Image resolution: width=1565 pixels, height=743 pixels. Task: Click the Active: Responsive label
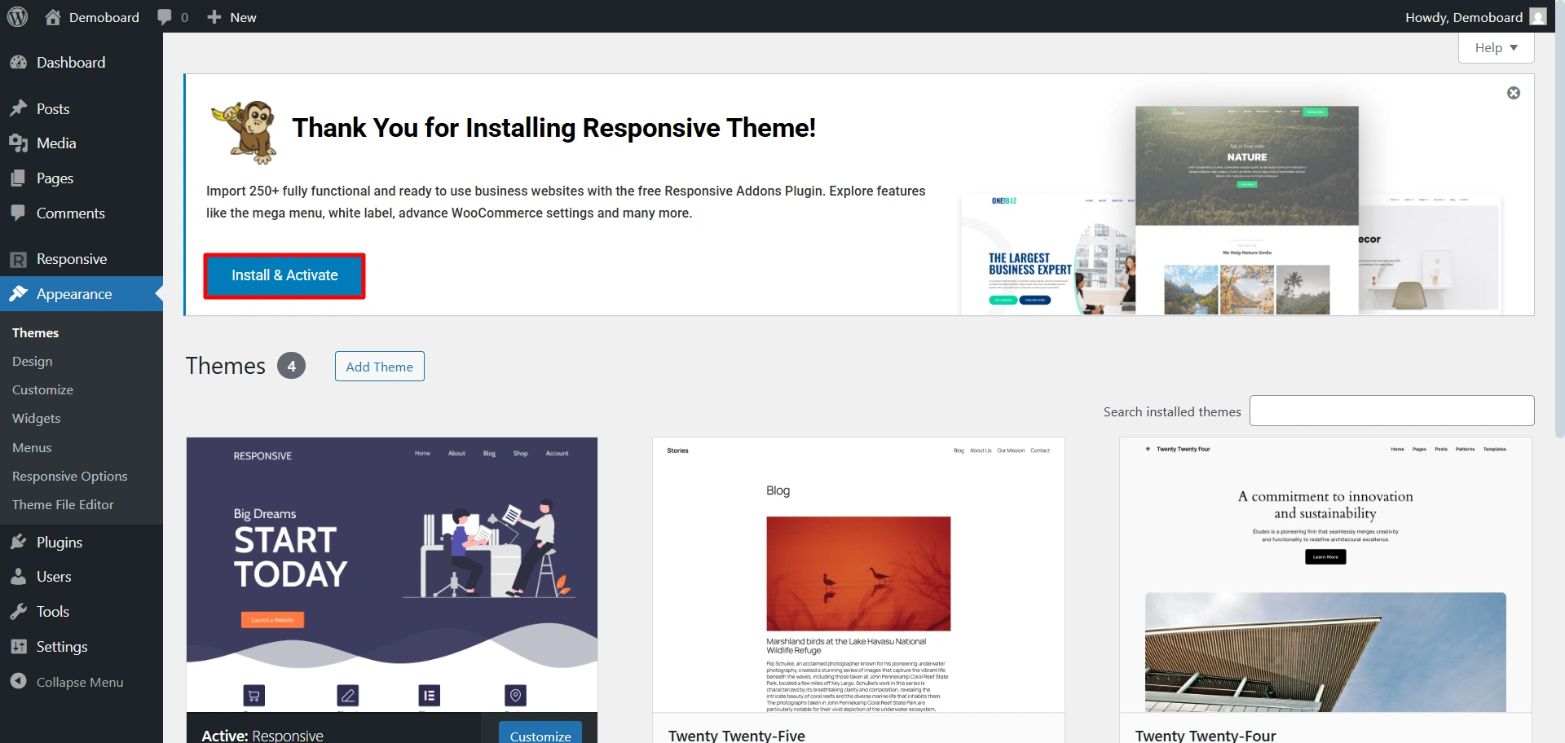pyautogui.click(x=262, y=735)
